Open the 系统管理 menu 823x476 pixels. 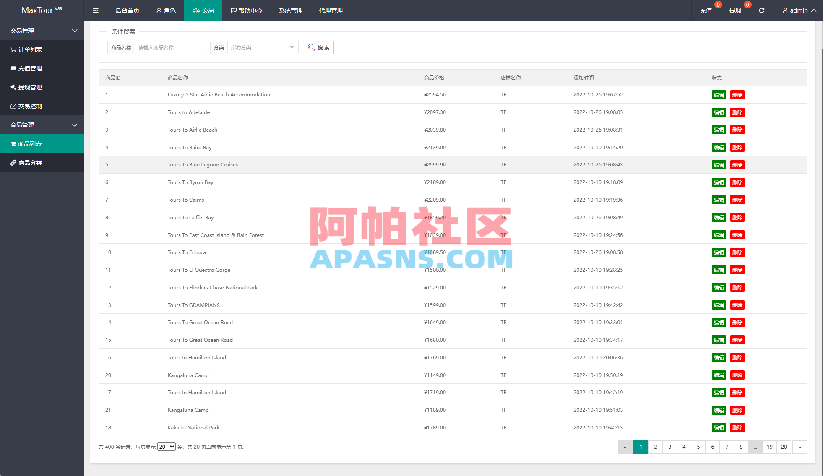[x=290, y=10]
